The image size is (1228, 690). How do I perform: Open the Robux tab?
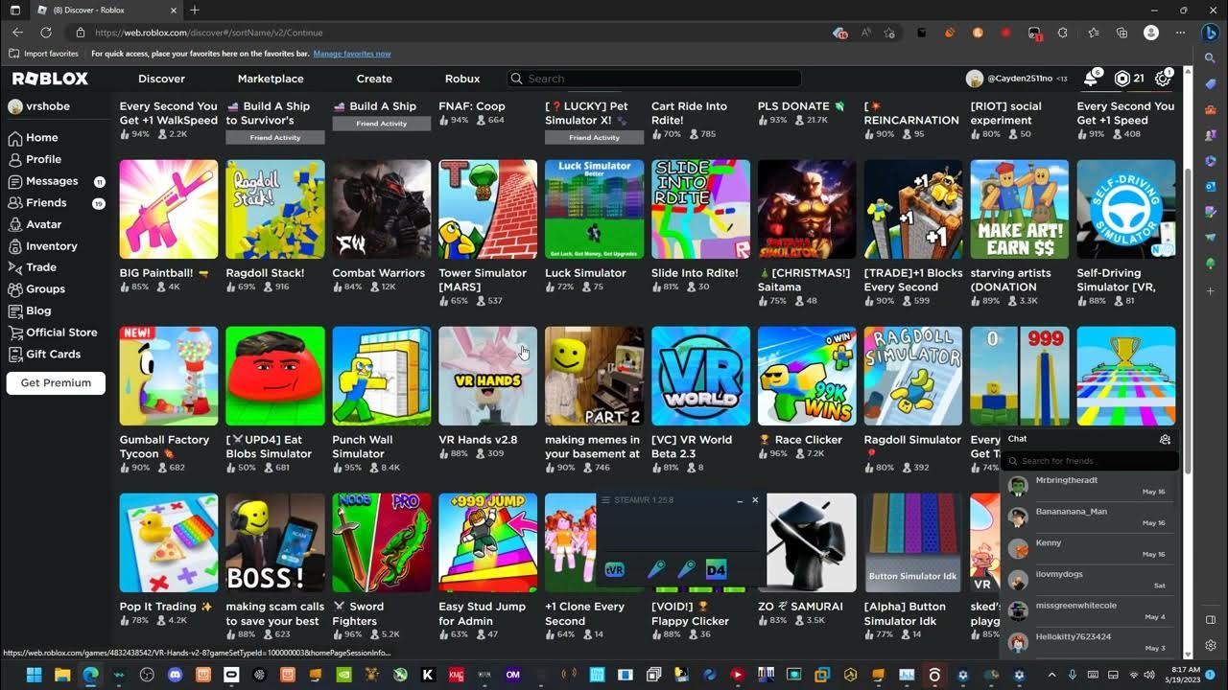pos(462,79)
